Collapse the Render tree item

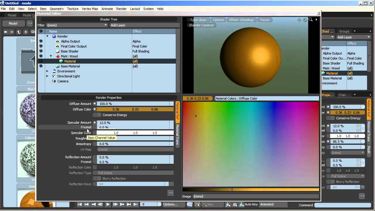pyautogui.click(x=47, y=36)
